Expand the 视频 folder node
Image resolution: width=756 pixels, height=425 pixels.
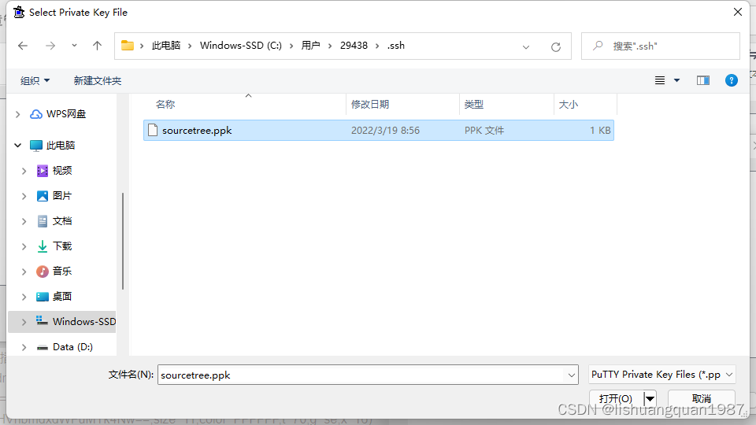24,171
